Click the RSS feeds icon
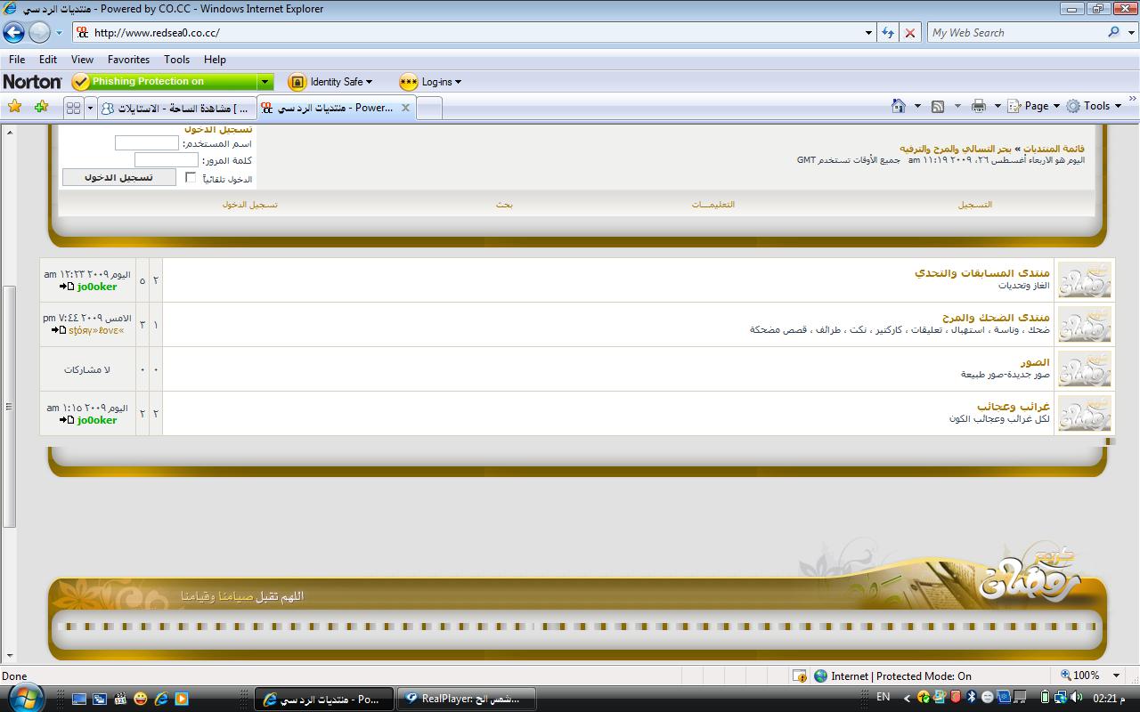Screen dimensions: 1140x712 [x=938, y=106]
